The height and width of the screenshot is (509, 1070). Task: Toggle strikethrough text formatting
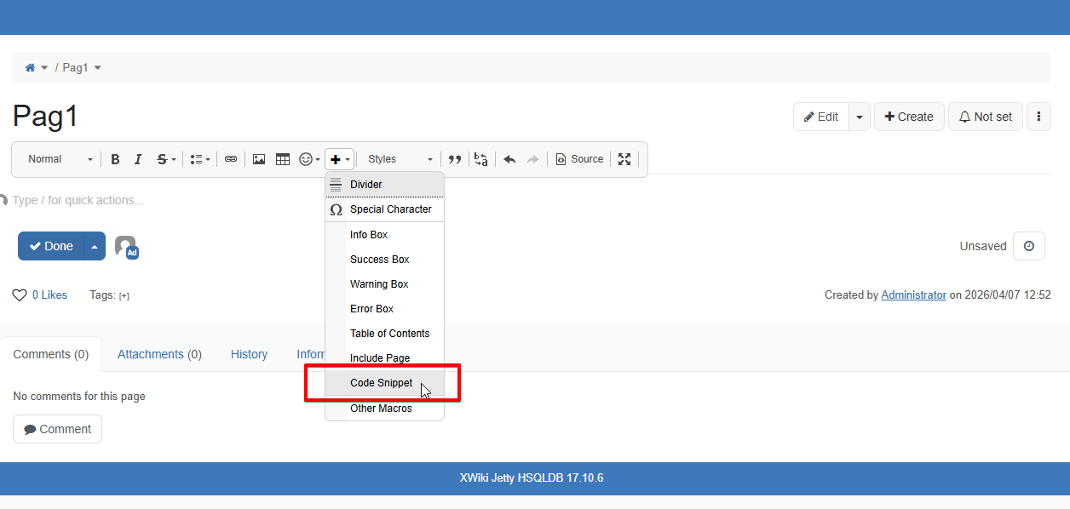tap(162, 159)
